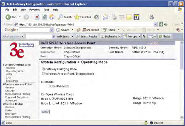Image resolution: width=185 pixels, height=126 pixels.
Task: Click the Viewpoint Pop-ups button
Action: [x=130, y=36]
